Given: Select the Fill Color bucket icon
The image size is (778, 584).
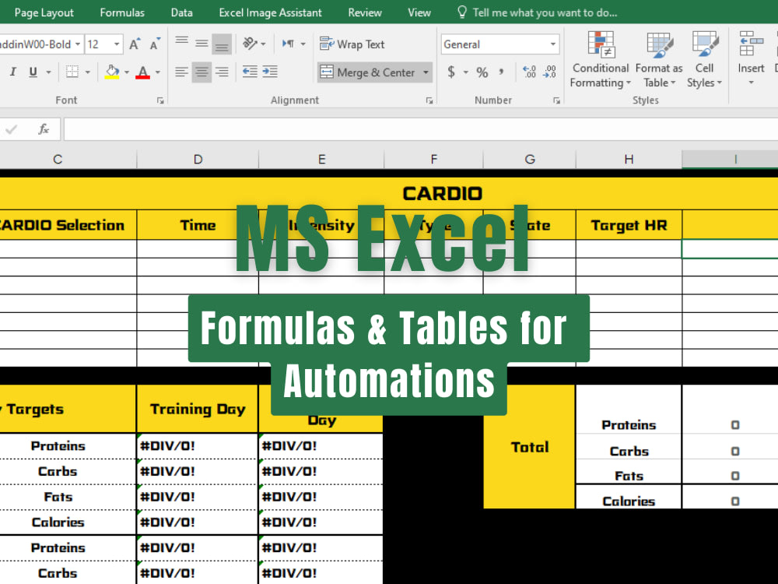Looking at the screenshot, I should click(111, 71).
